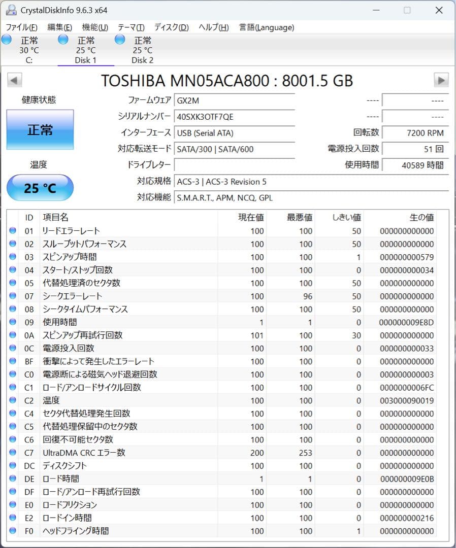Click the disk title TOSHIBA MN05ACA800
456x548 pixels.
(x=227, y=80)
